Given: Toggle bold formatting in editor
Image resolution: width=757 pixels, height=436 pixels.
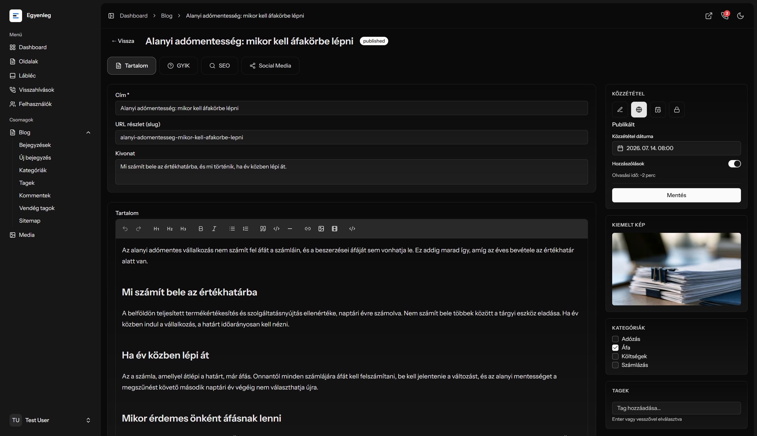Looking at the screenshot, I should [201, 229].
